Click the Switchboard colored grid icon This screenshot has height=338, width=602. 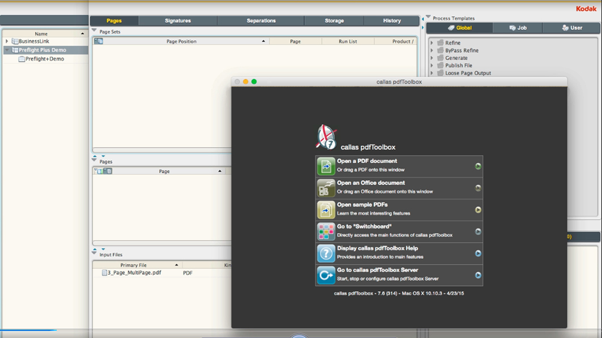(x=326, y=232)
